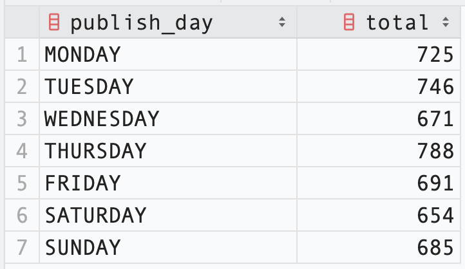This screenshot has width=465, height=269.
Task: Select row number 3
Action: pyautogui.click(x=22, y=119)
